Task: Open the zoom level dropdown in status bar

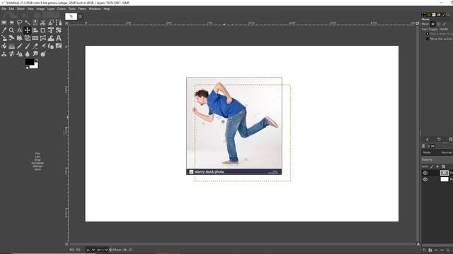Action: pyautogui.click(x=102, y=250)
